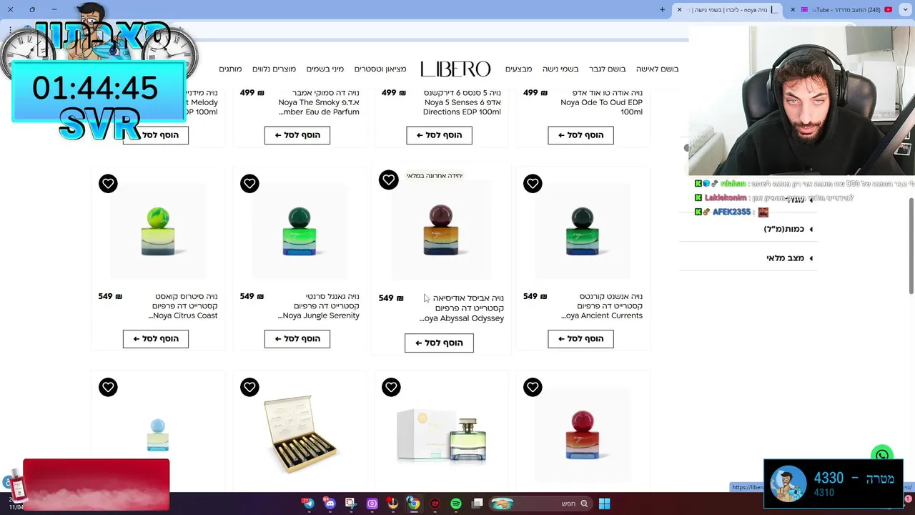Viewport: 915px width, 515px height.
Task: Favorite Noya Ancient Currents with its heart icon
Action: click(x=533, y=184)
